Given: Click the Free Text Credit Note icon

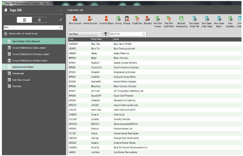Looking at the screenshot, I should tap(169, 22).
